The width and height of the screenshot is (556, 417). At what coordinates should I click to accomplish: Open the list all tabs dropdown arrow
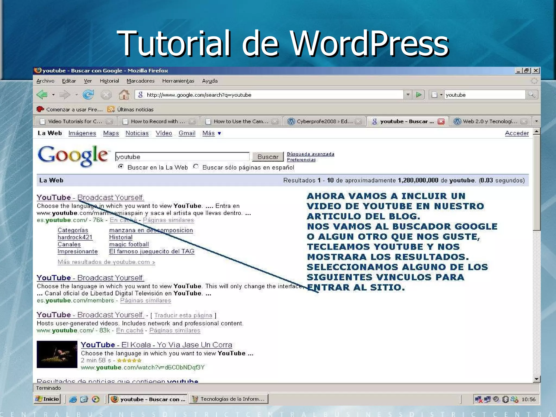536,121
